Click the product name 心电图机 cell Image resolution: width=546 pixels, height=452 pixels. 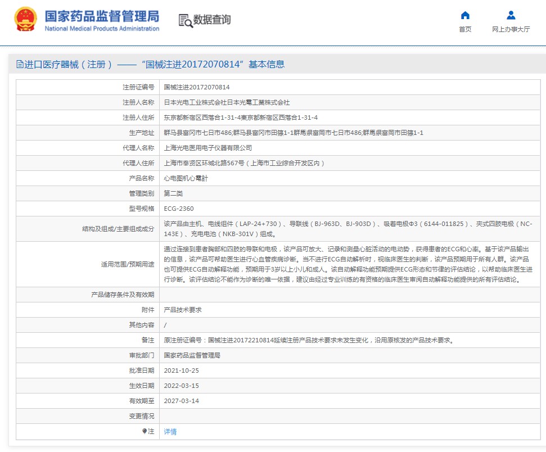(x=186, y=178)
